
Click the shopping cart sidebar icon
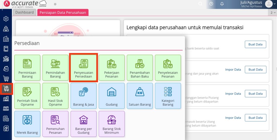pyautogui.click(x=6, y=79)
